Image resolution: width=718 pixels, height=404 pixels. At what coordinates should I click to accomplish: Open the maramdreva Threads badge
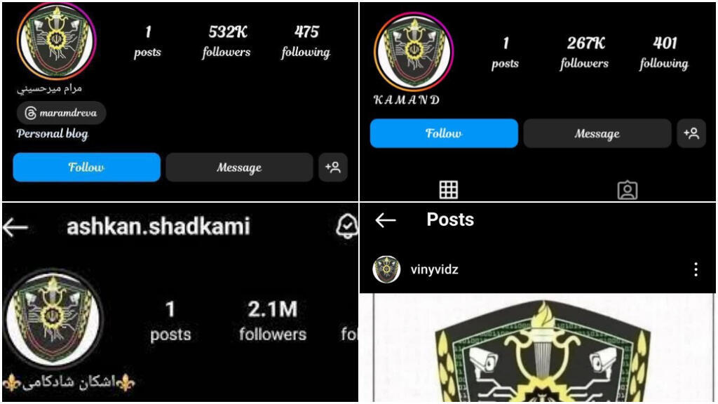click(x=62, y=113)
